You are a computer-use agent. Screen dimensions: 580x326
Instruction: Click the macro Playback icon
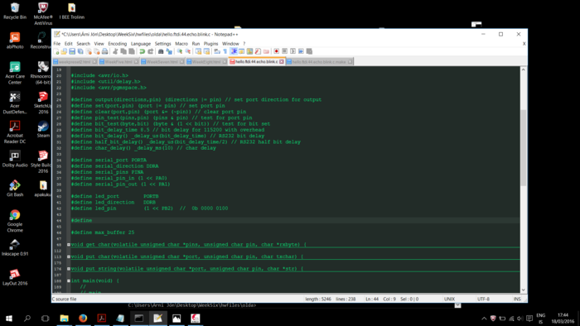click(x=292, y=51)
